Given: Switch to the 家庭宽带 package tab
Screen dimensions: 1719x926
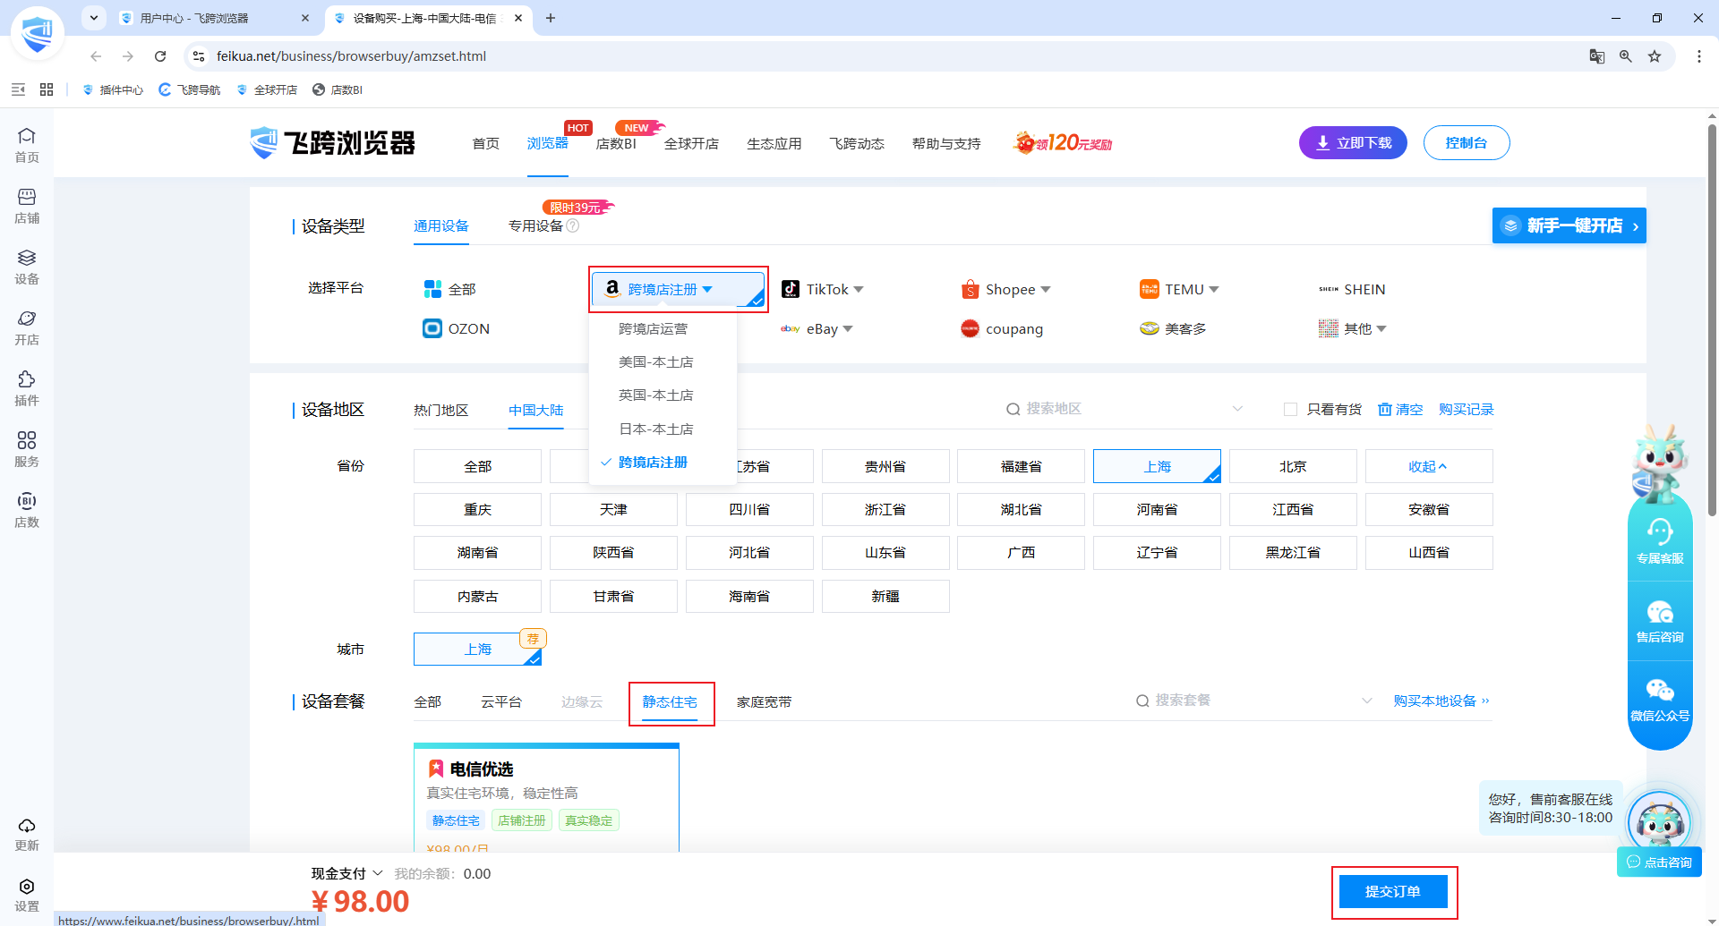Looking at the screenshot, I should 764,701.
